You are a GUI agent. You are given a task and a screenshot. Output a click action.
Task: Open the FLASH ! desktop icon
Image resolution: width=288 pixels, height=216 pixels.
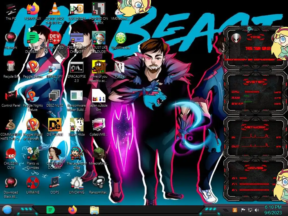(x=120, y=69)
